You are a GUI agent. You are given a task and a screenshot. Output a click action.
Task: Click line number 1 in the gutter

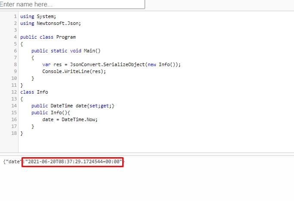(15, 16)
